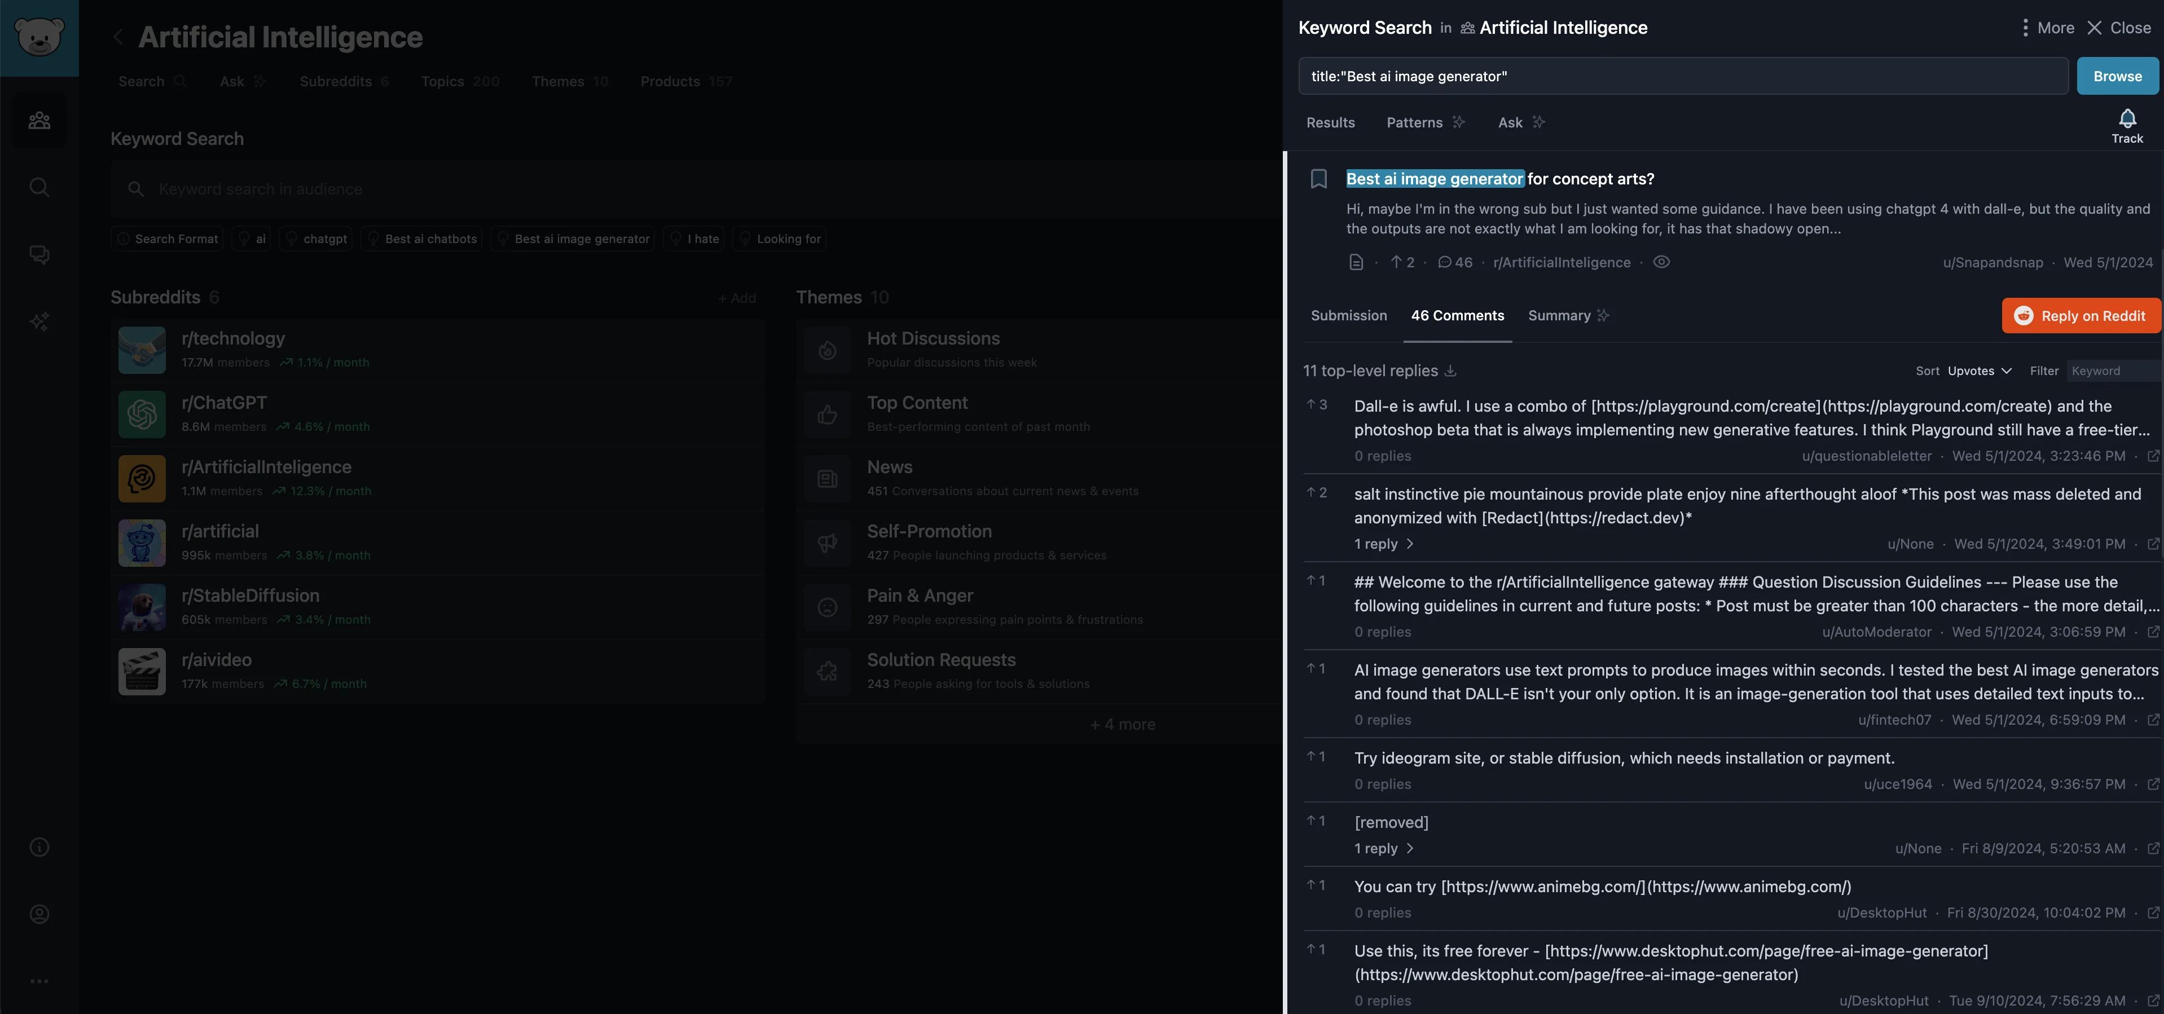The image size is (2164, 1014).
Task: Open the conversations icon in sidebar
Action: (38, 254)
